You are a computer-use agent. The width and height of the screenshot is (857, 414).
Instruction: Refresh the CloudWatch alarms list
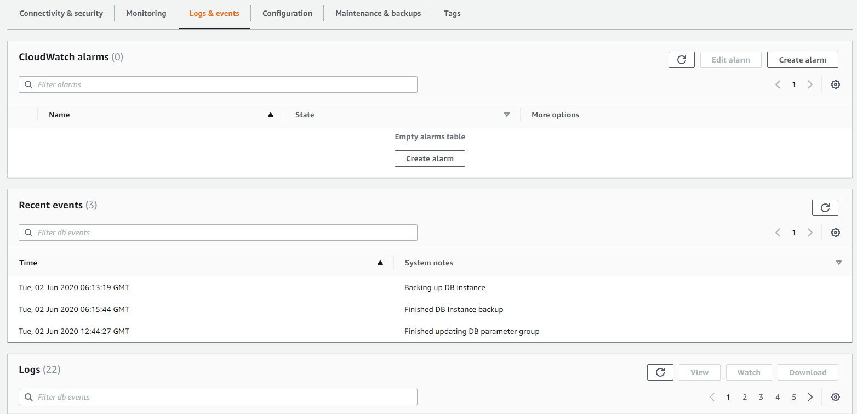[681, 59]
